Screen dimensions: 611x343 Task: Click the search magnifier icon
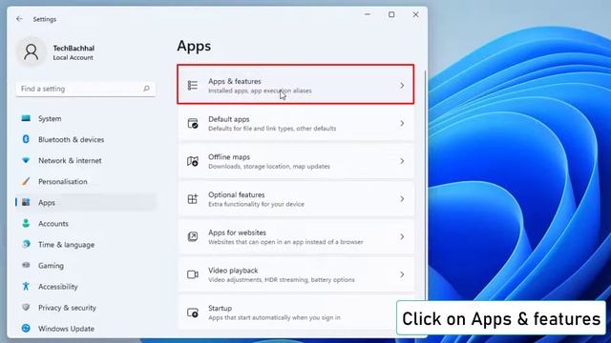click(x=146, y=89)
